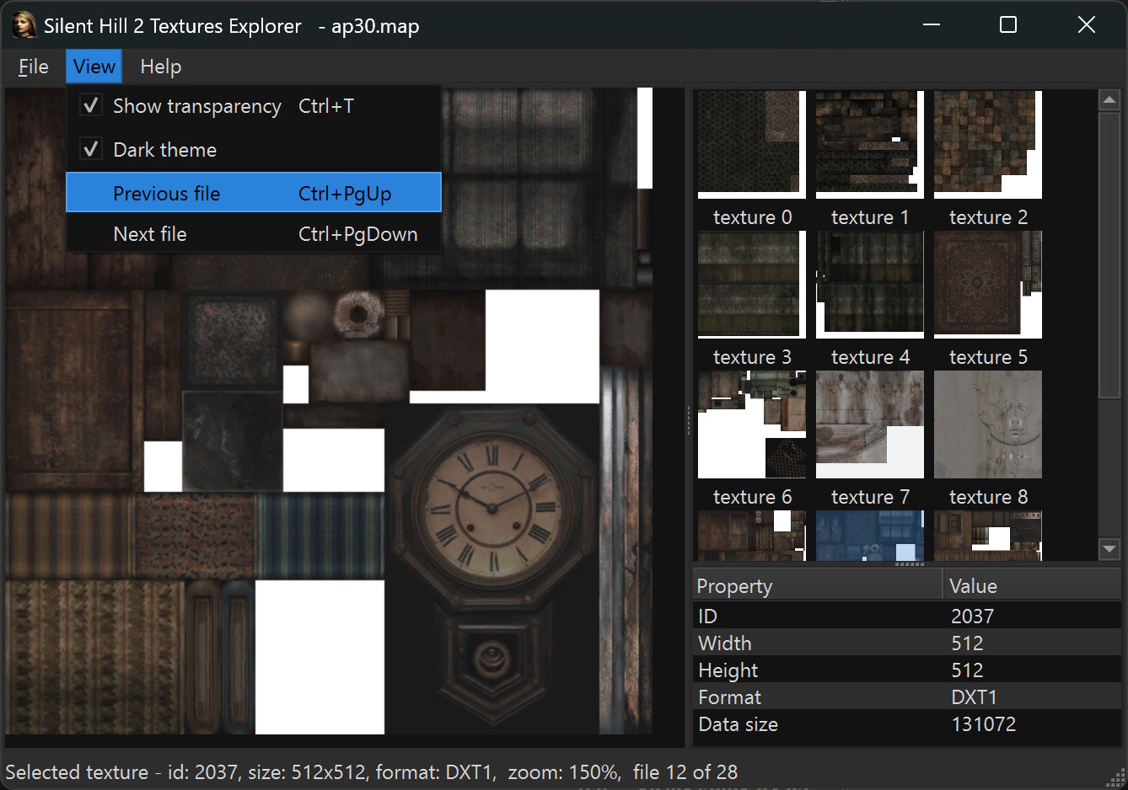Maximize the Textures Explorer window

click(1007, 25)
